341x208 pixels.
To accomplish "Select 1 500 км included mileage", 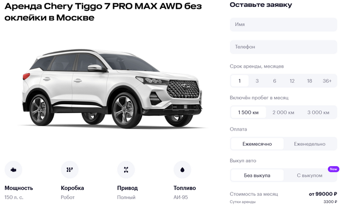I will [x=248, y=113].
